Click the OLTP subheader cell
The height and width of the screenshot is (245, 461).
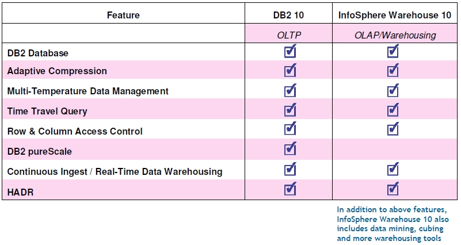(x=289, y=33)
